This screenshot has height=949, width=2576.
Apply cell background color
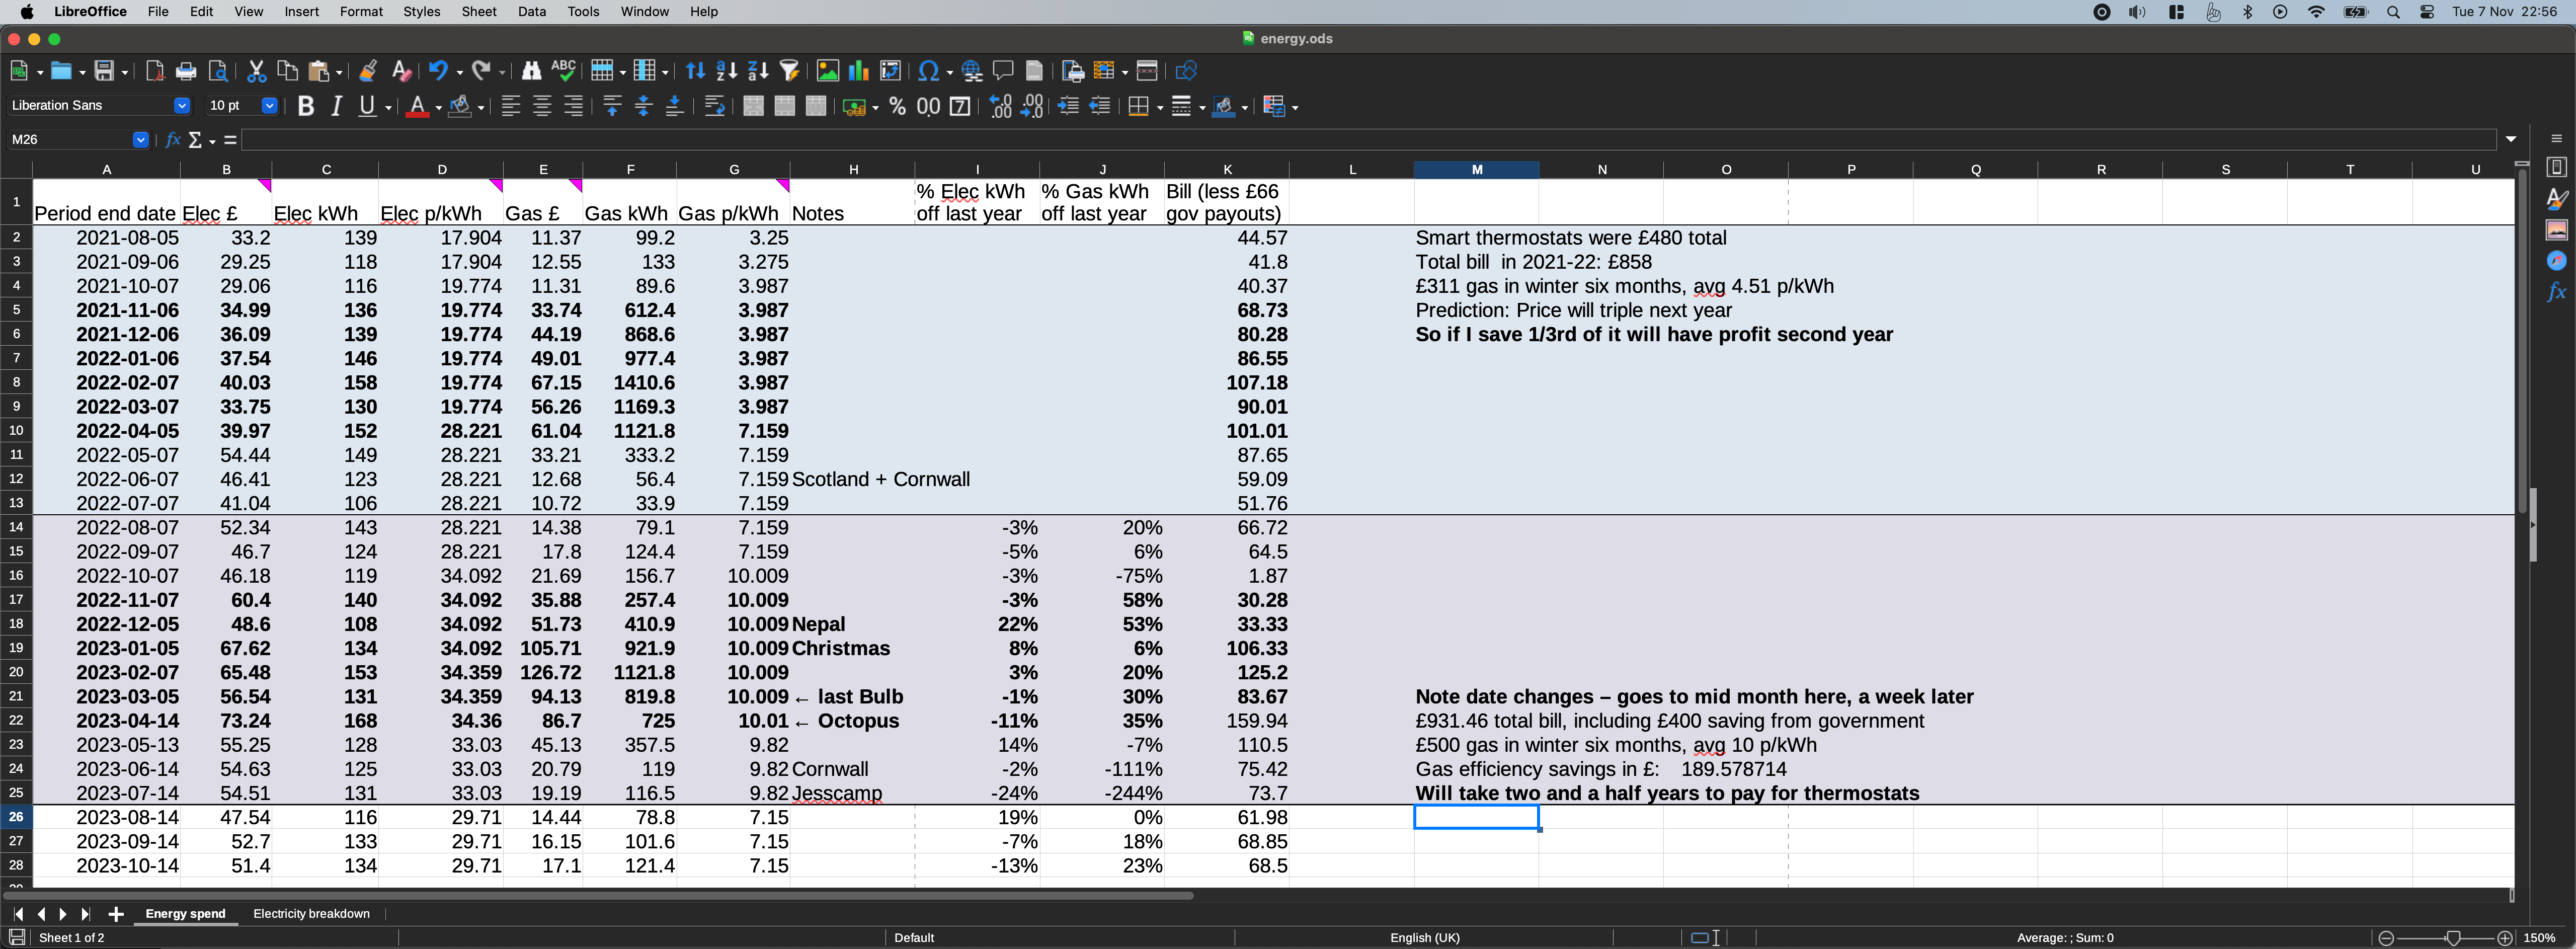click(x=460, y=106)
